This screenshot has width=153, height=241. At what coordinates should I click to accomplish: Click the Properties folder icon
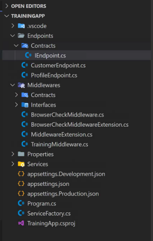click(21, 154)
